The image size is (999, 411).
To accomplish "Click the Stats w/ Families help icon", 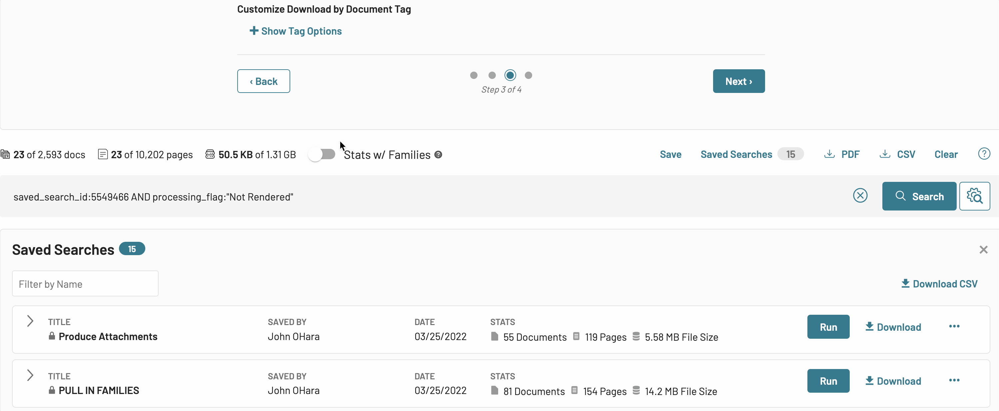I will [x=438, y=155].
